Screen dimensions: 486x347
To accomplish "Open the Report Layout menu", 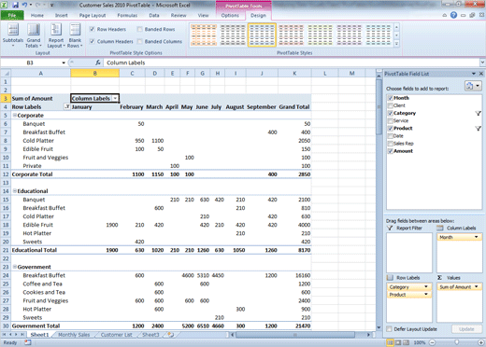I will pyautogui.click(x=56, y=35).
